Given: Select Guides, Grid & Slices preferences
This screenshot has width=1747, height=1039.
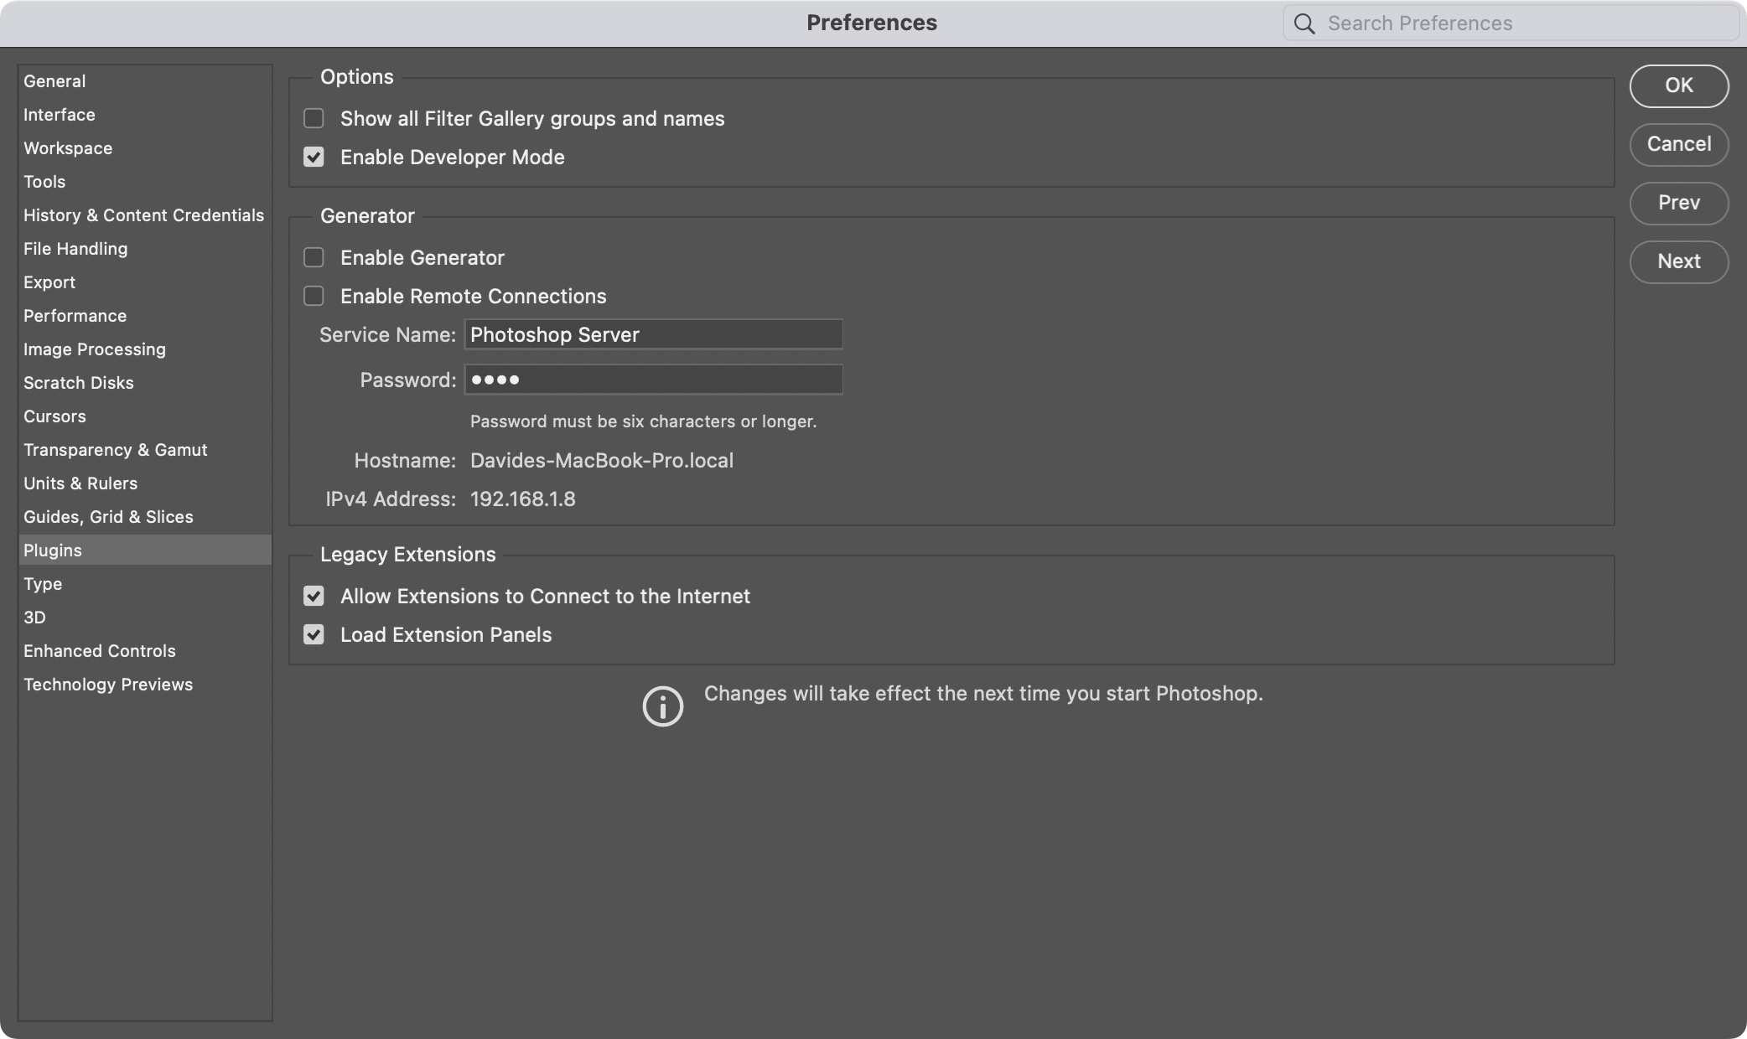Looking at the screenshot, I should [x=107, y=516].
